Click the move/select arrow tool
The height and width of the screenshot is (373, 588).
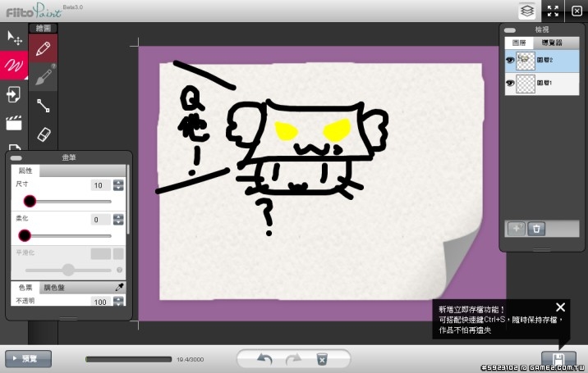point(13,38)
